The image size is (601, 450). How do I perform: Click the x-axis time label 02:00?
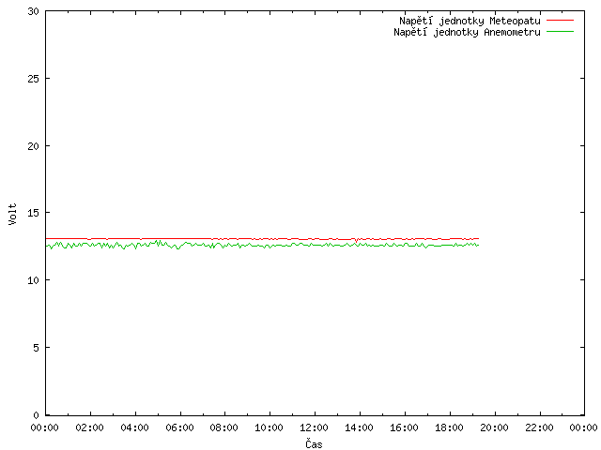90,427
